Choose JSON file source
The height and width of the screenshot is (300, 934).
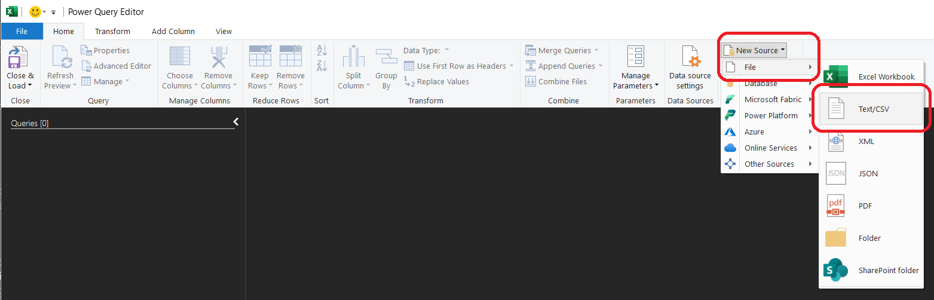click(871, 174)
